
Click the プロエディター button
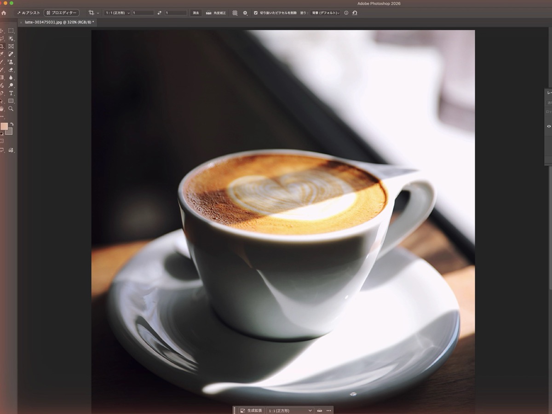[61, 13]
